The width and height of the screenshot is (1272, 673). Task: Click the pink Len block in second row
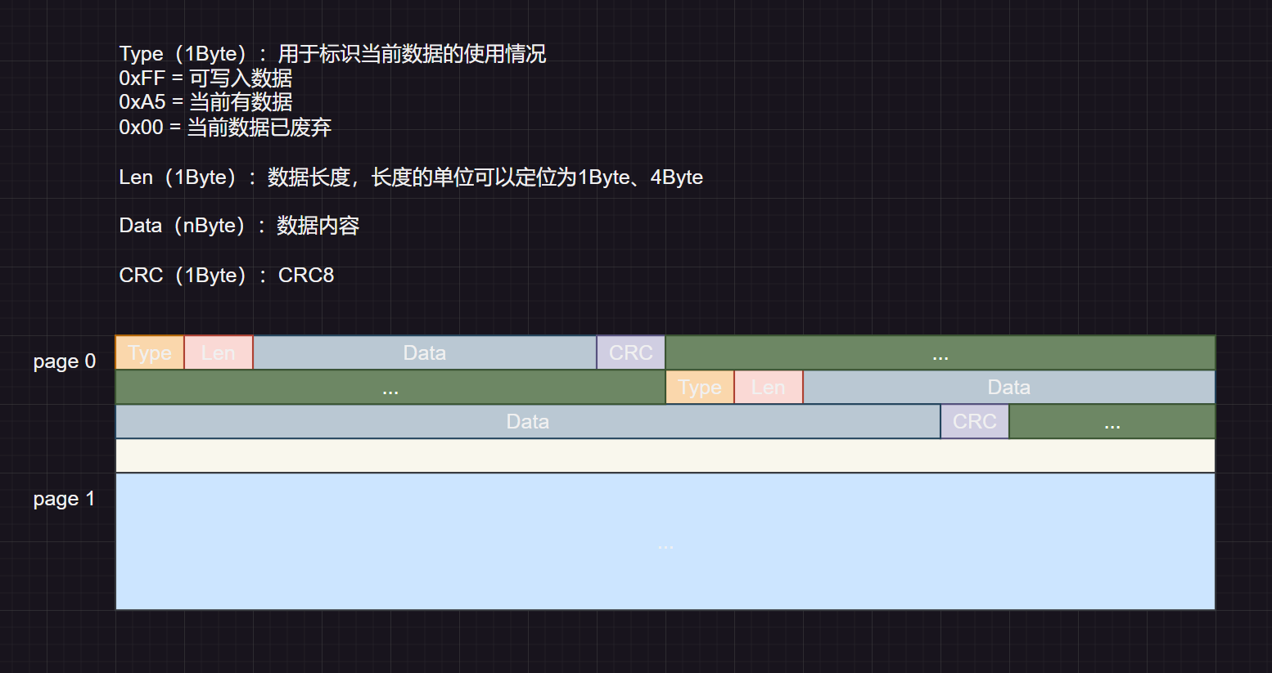768,388
